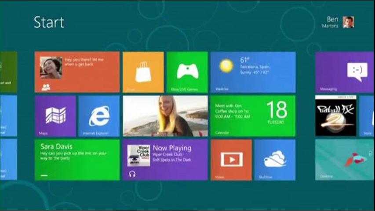Click the 'Meet with Kim' appointment text

pyautogui.click(x=229, y=106)
